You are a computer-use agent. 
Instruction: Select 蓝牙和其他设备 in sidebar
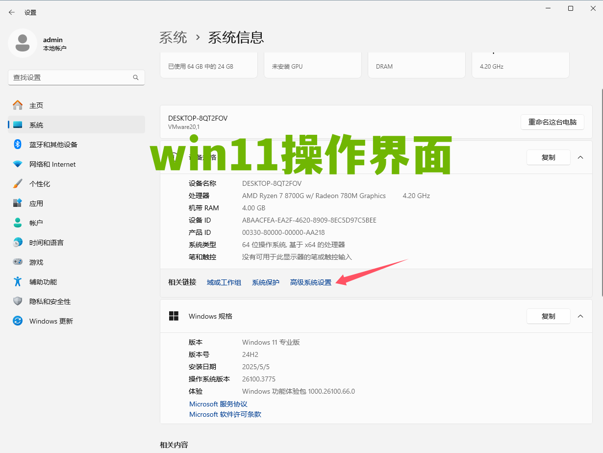(76, 145)
